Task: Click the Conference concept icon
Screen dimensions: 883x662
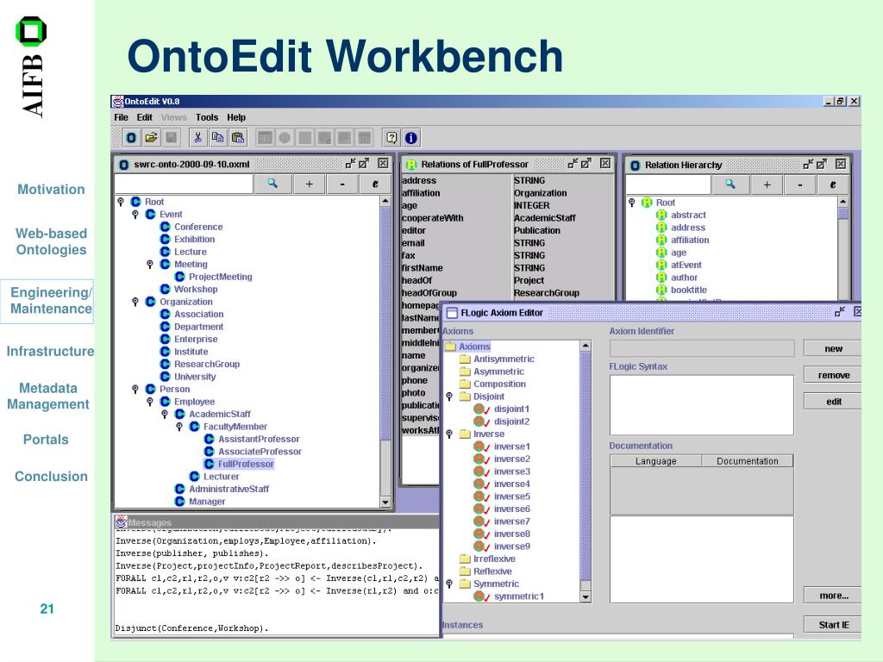Action: pyautogui.click(x=165, y=227)
